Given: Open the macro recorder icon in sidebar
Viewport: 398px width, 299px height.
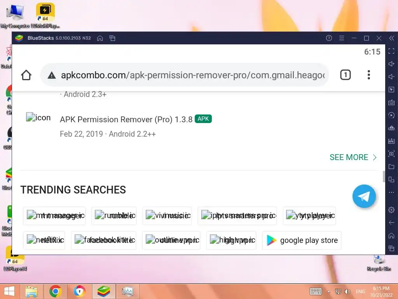Looking at the screenshot, I should click(391, 128).
